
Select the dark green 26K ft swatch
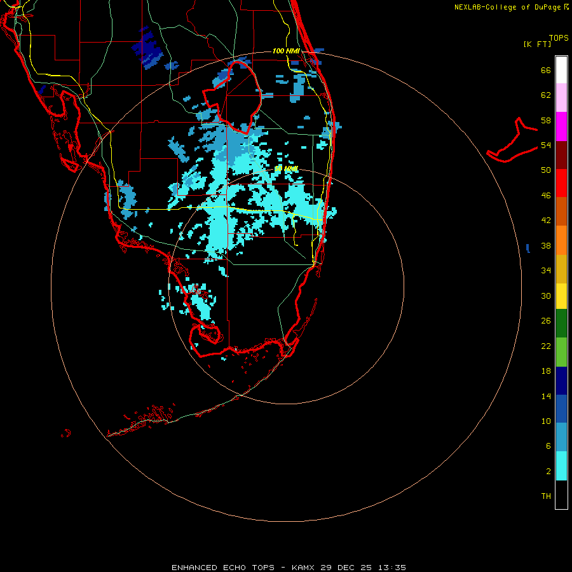click(x=561, y=323)
